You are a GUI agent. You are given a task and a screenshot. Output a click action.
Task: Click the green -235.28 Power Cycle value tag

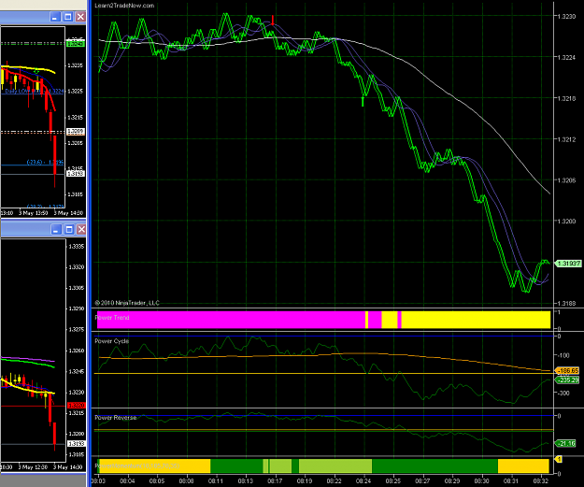(567, 380)
